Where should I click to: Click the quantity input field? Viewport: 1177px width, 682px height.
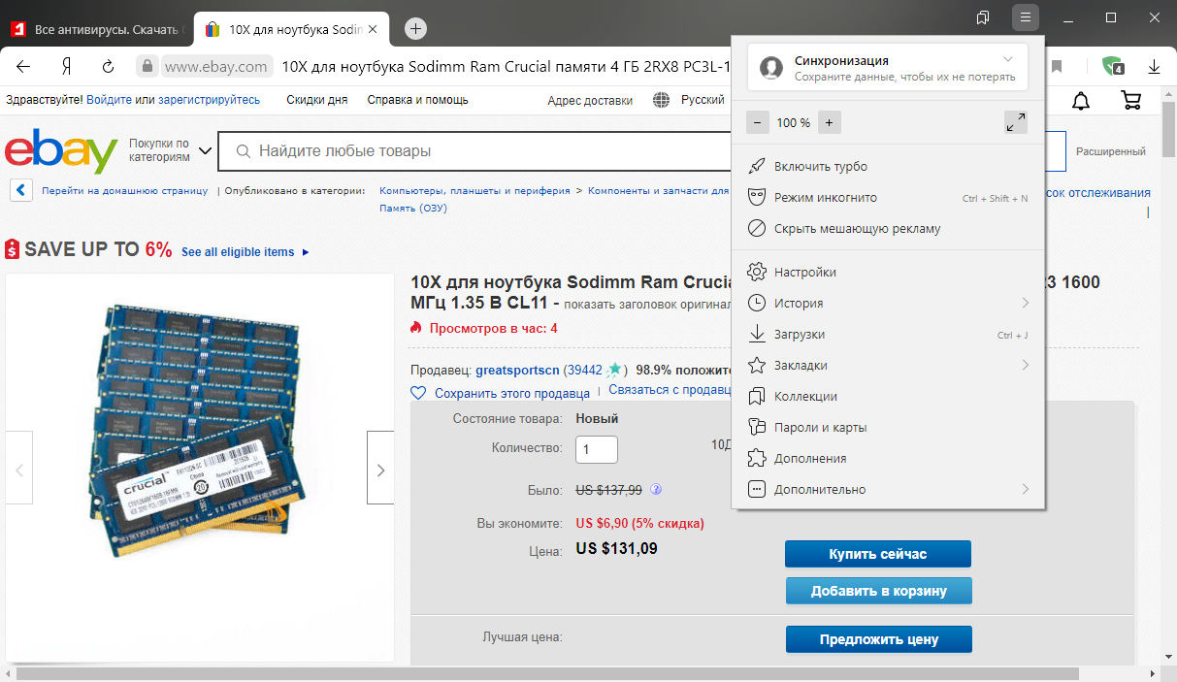pyautogui.click(x=597, y=449)
